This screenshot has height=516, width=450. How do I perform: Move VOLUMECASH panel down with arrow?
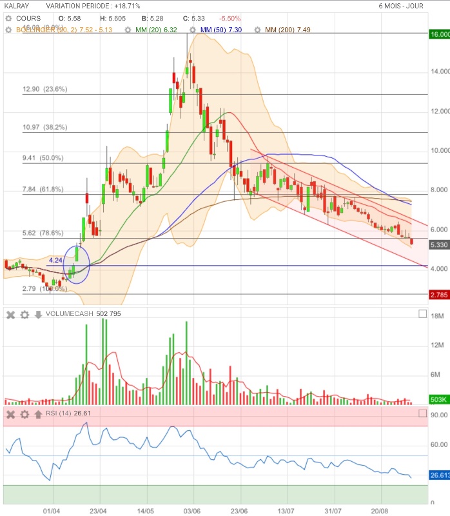coord(38,315)
